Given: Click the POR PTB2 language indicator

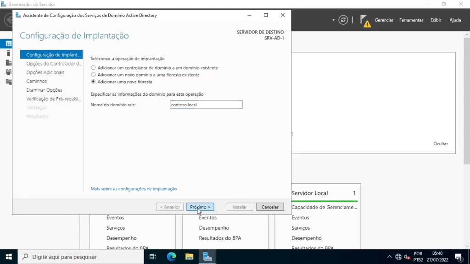Looking at the screenshot, I should [418, 257].
